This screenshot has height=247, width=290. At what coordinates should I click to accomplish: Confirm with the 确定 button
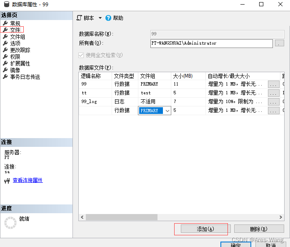pos(236,244)
